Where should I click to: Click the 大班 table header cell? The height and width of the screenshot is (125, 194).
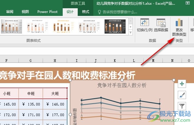pos(55,93)
